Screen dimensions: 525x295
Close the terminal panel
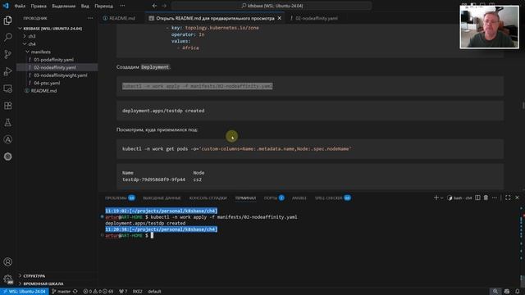[517, 197]
